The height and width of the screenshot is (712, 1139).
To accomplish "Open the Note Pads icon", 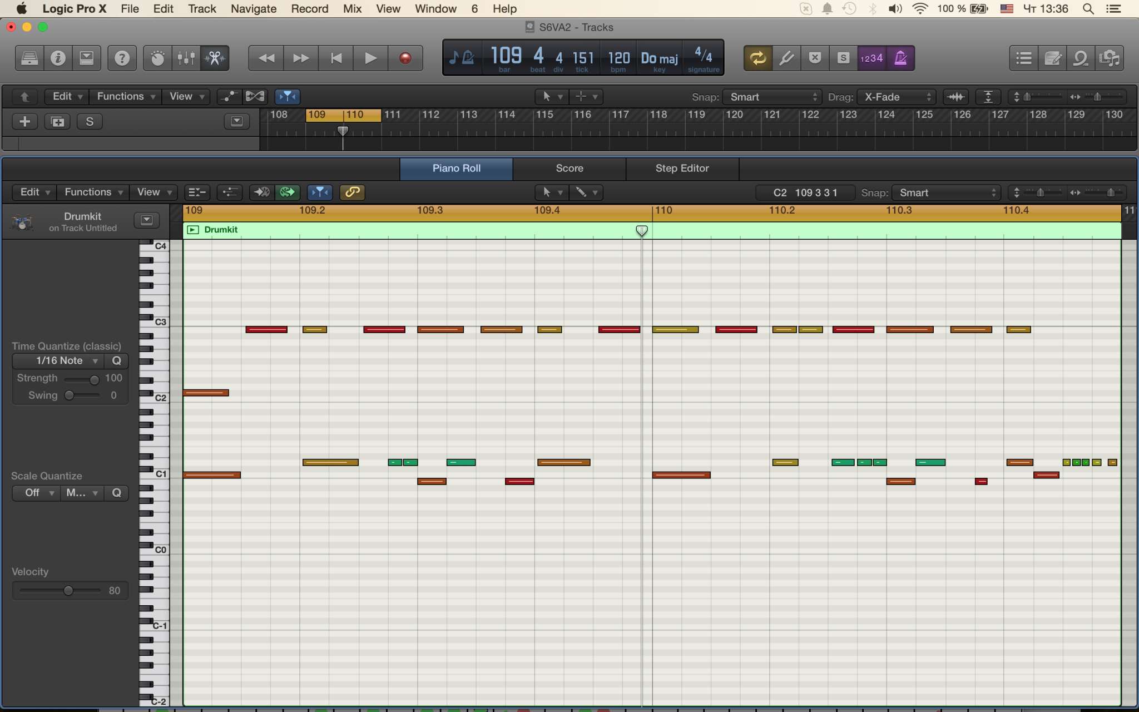I will tap(1052, 58).
